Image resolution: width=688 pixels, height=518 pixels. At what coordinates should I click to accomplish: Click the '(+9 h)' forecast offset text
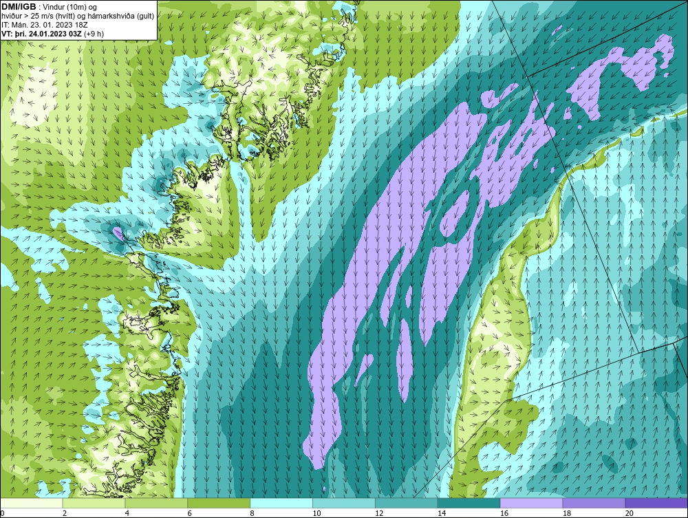tap(94, 34)
